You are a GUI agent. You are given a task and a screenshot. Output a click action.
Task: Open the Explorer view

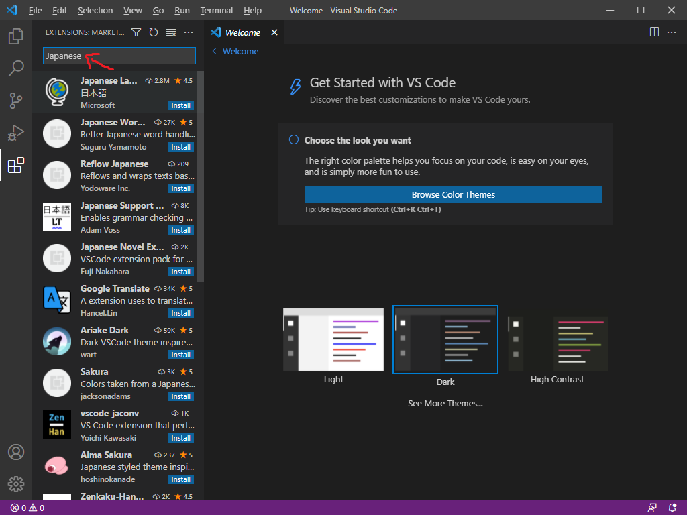tap(16, 36)
